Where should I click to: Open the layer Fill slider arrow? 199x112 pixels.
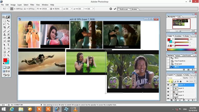pos(195,81)
